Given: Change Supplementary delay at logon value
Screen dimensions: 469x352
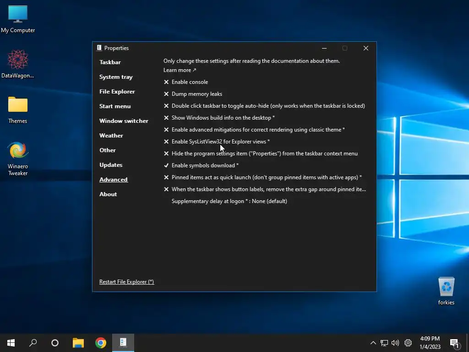Looking at the screenshot, I should coord(229,201).
